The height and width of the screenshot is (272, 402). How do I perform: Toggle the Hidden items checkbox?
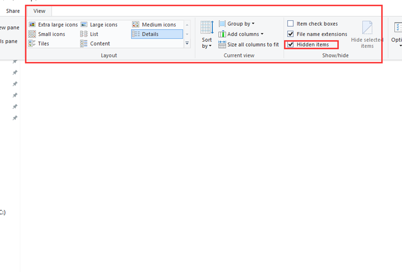pos(290,44)
